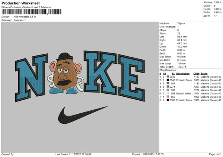Click the black swatch beside stitch count 5548
The width and height of the screenshot is (223, 157).
[x=168, y=80]
